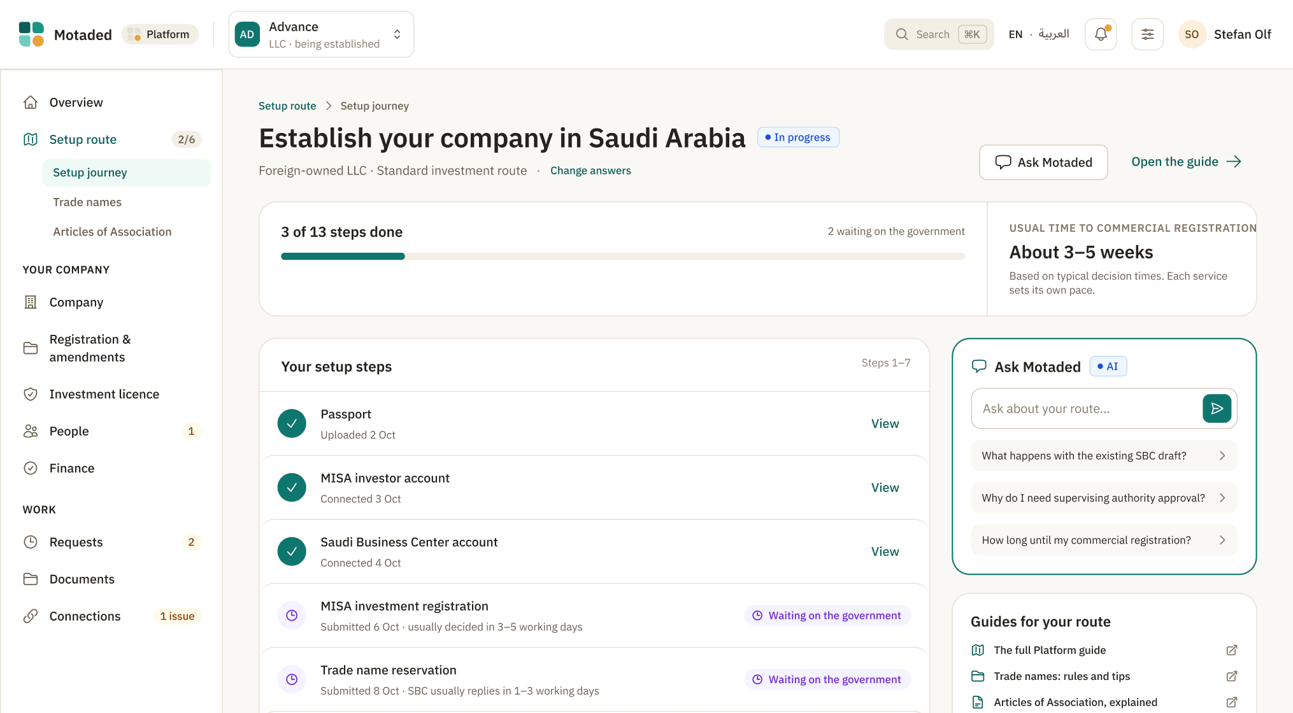Click the Motaded logo
Viewport: 1293px width, 713px height.
pyautogui.click(x=31, y=34)
